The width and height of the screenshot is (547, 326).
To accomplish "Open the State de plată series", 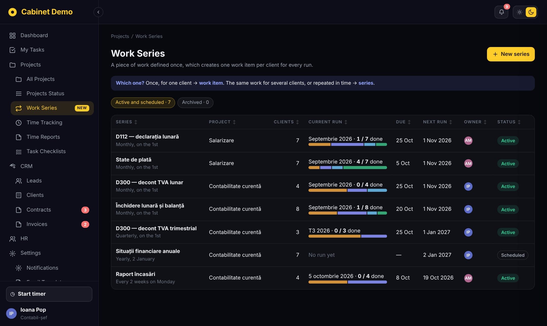I will [133, 160].
